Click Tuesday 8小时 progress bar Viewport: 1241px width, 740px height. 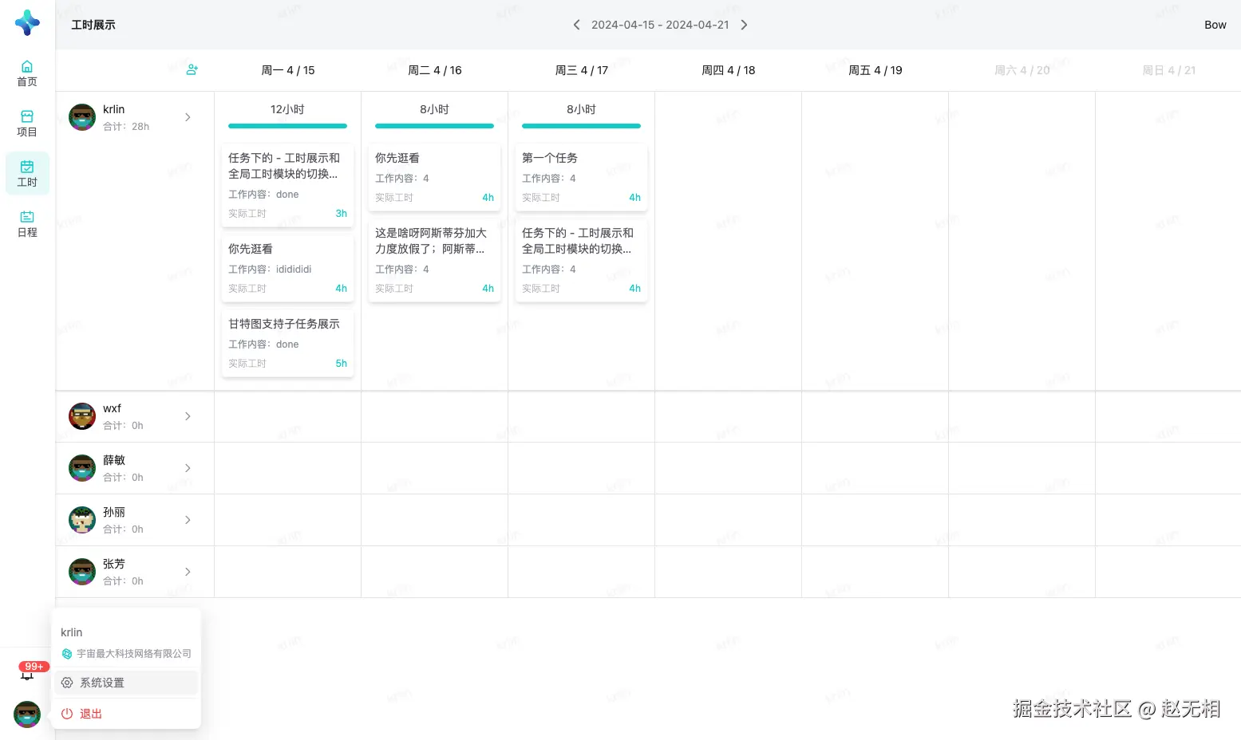[434, 126]
